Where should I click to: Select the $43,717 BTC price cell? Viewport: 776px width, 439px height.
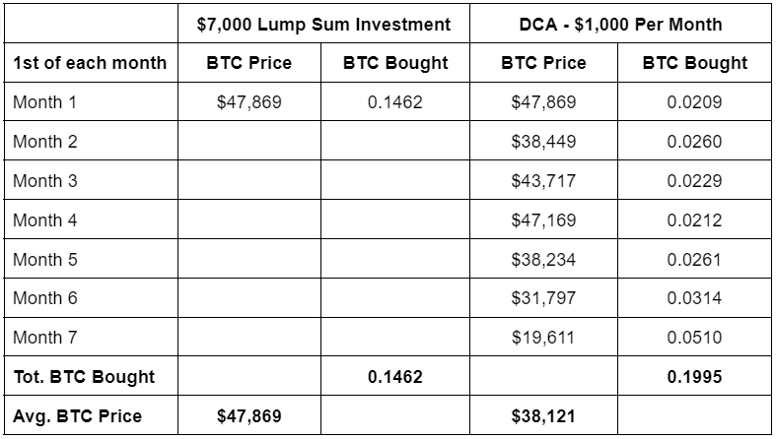coord(543,180)
